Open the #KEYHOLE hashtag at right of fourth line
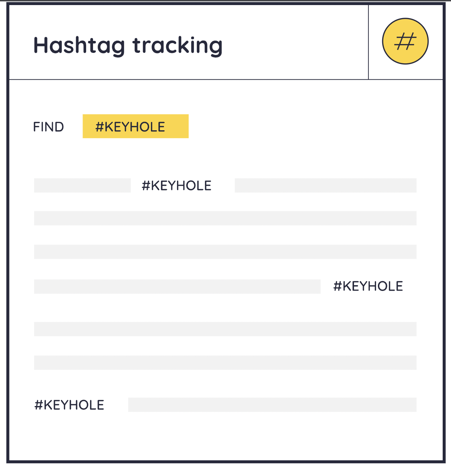The height and width of the screenshot is (469, 451). click(x=368, y=286)
